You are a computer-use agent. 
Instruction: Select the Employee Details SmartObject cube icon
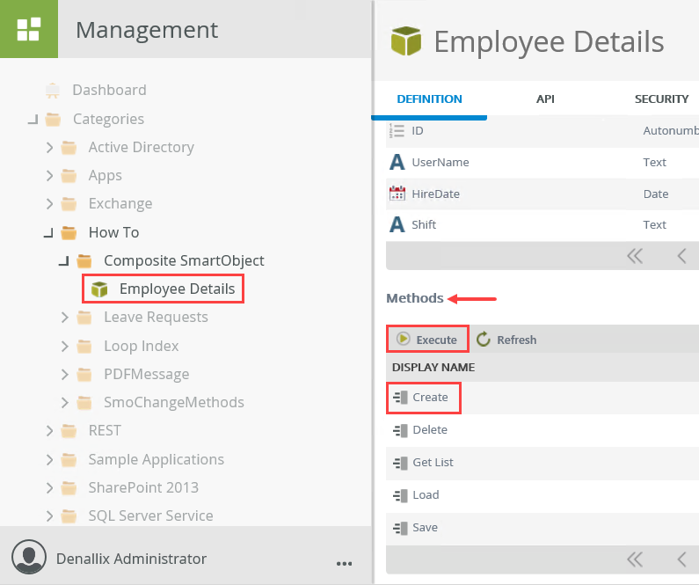click(100, 289)
